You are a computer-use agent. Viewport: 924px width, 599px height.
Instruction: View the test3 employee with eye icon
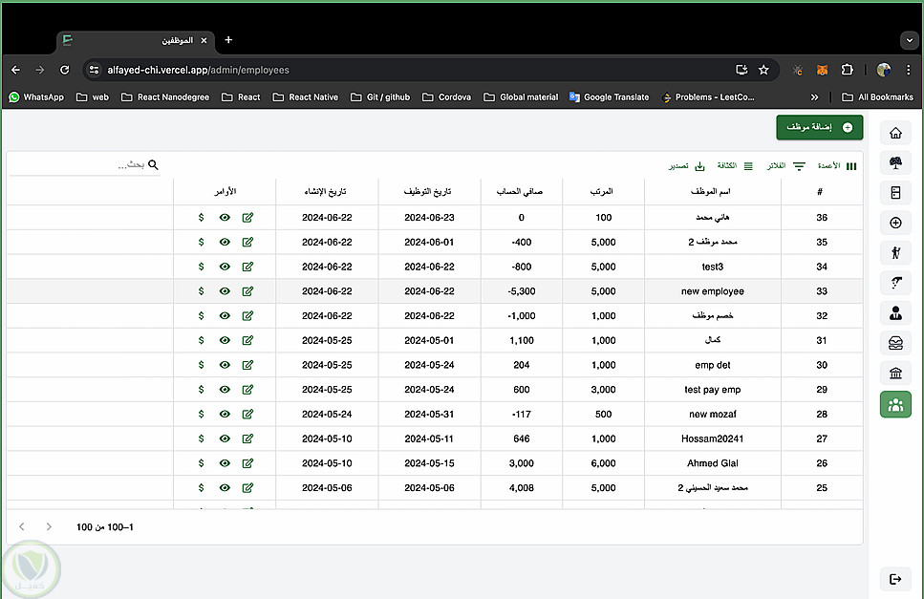225,267
